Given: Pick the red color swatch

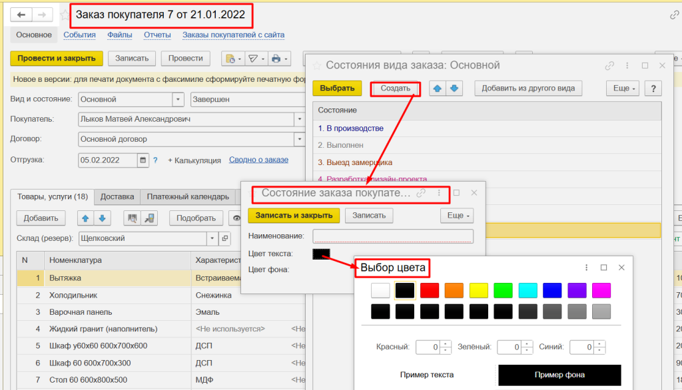Looking at the screenshot, I should [x=430, y=290].
